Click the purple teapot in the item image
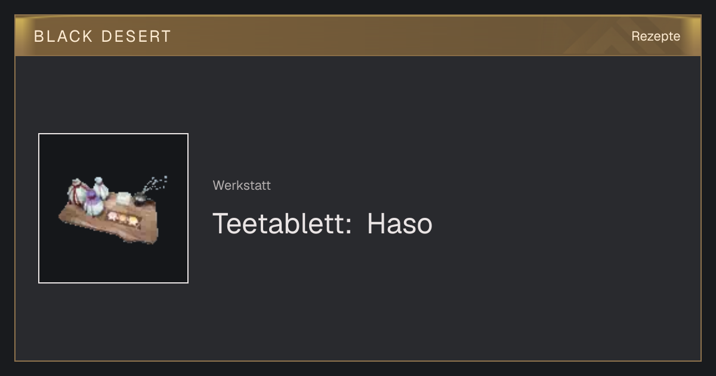Viewport: 716px width, 376px height. 92,204
